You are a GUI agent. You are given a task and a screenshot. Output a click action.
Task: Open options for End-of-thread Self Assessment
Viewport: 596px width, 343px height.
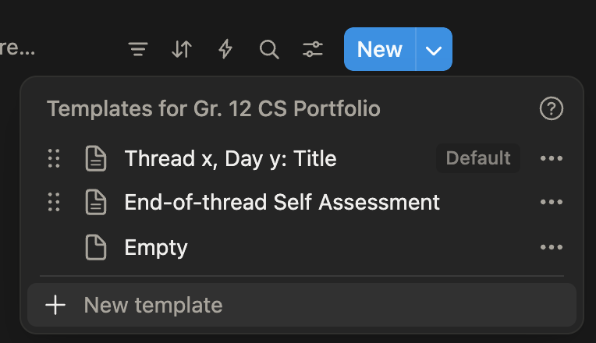click(x=551, y=203)
